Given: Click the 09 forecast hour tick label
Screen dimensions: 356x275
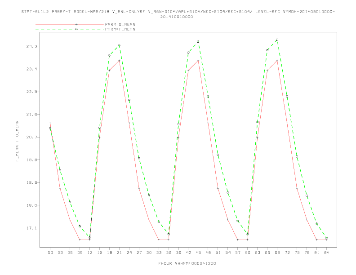Looking at the screenshot, I should [80, 253].
